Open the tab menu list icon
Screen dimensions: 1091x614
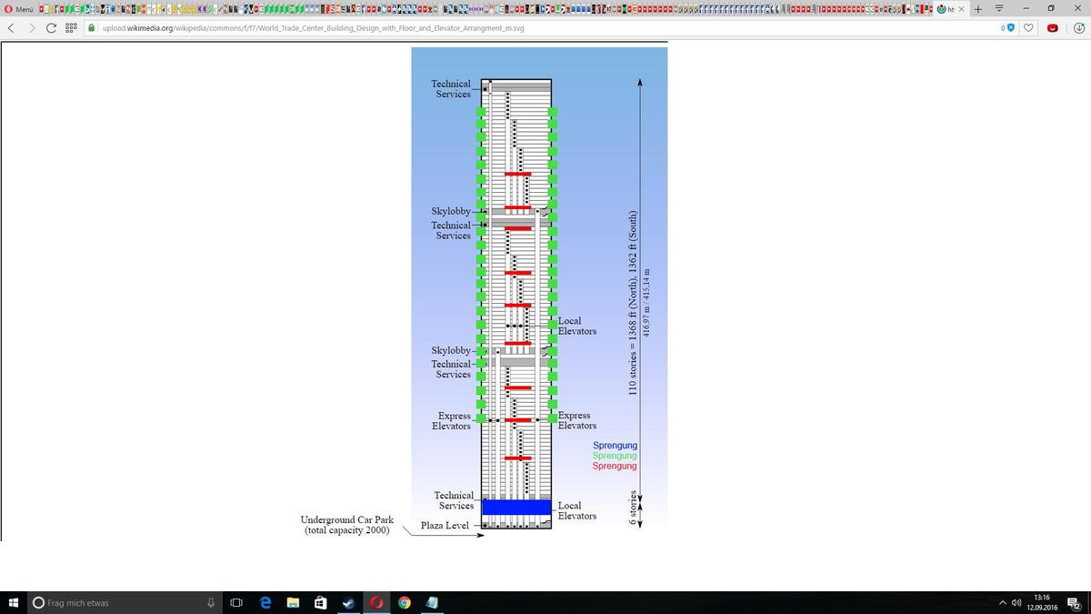[x=999, y=9]
